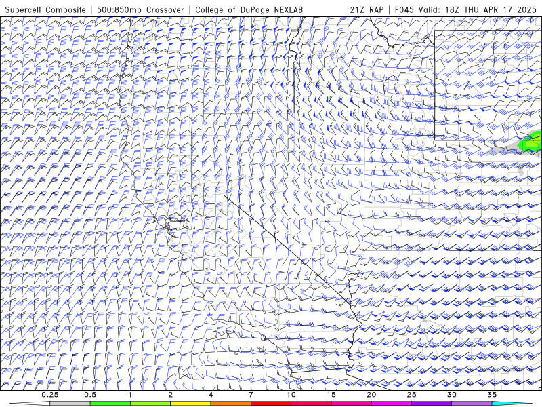
Task: Click the 'F045' forecast hour text
Action: (404, 9)
